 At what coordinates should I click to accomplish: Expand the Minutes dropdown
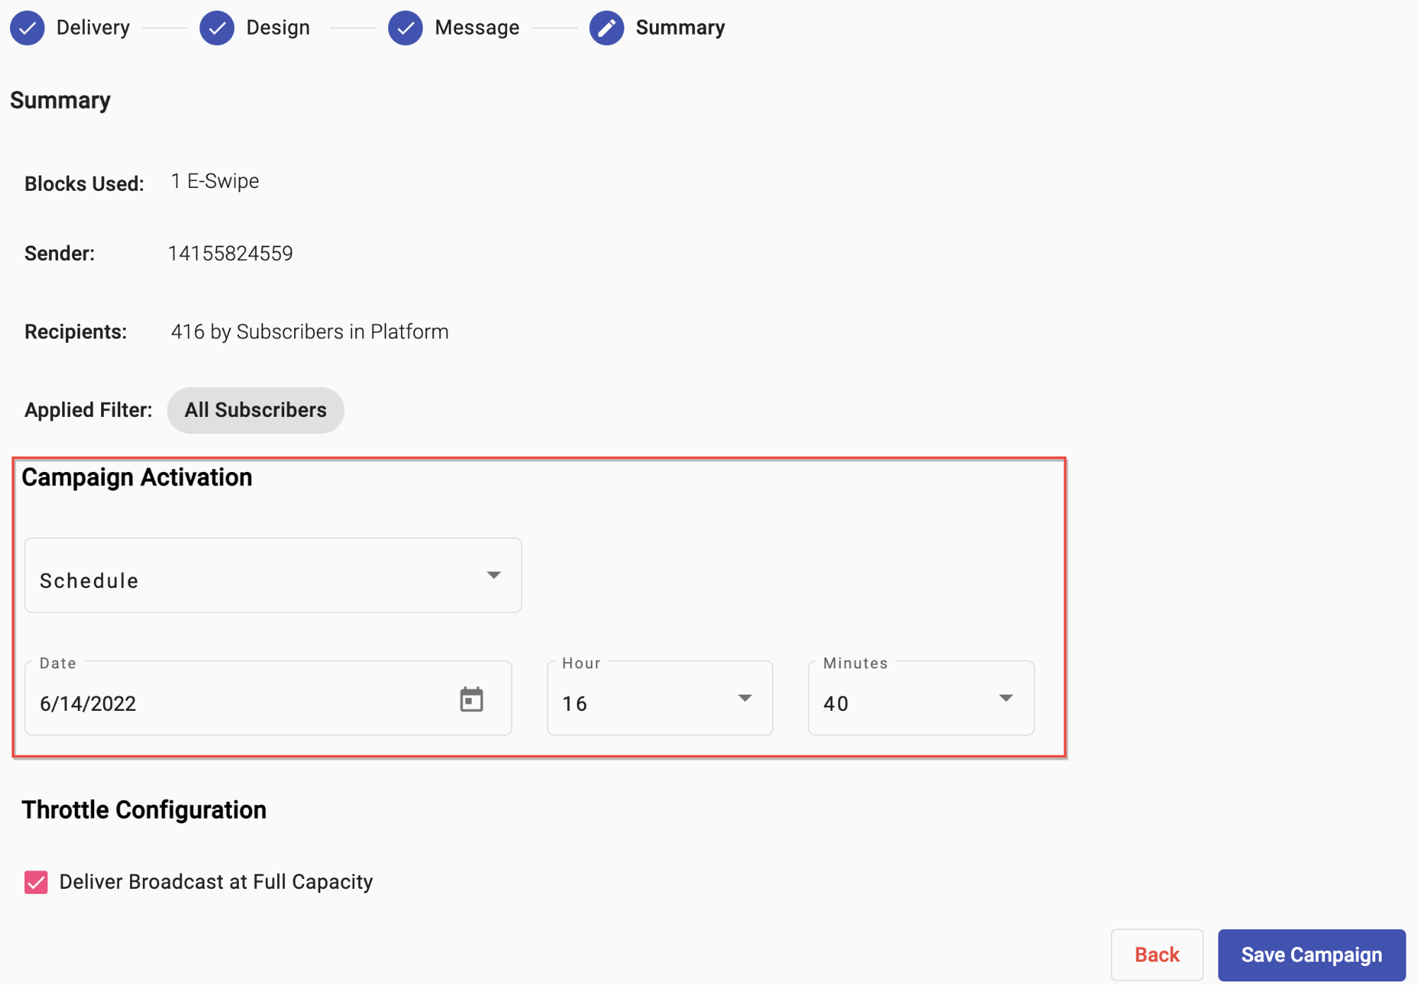[x=921, y=698]
